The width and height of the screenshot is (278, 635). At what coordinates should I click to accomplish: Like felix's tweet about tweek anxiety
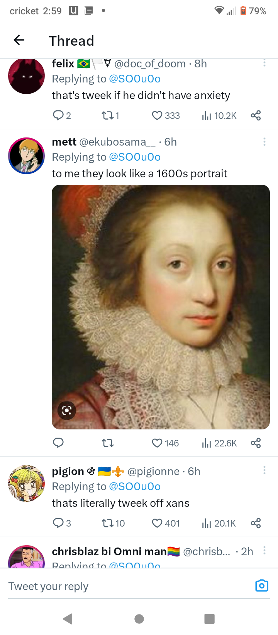click(x=157, y=115)
